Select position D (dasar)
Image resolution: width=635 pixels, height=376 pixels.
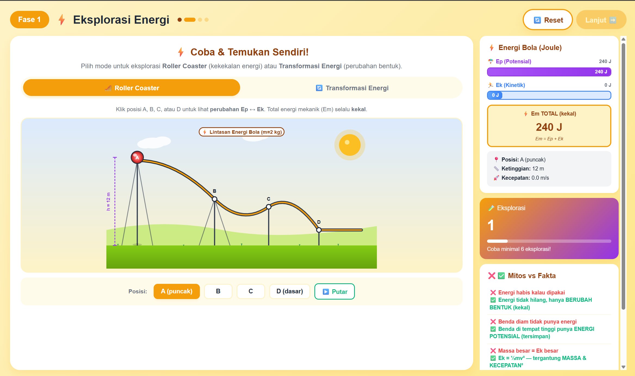pos(290,291)
